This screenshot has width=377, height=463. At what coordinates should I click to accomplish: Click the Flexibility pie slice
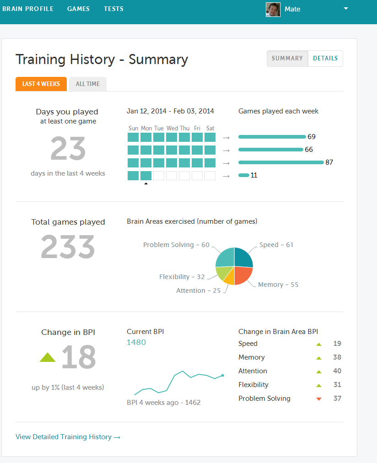click(x=223, y=272)
